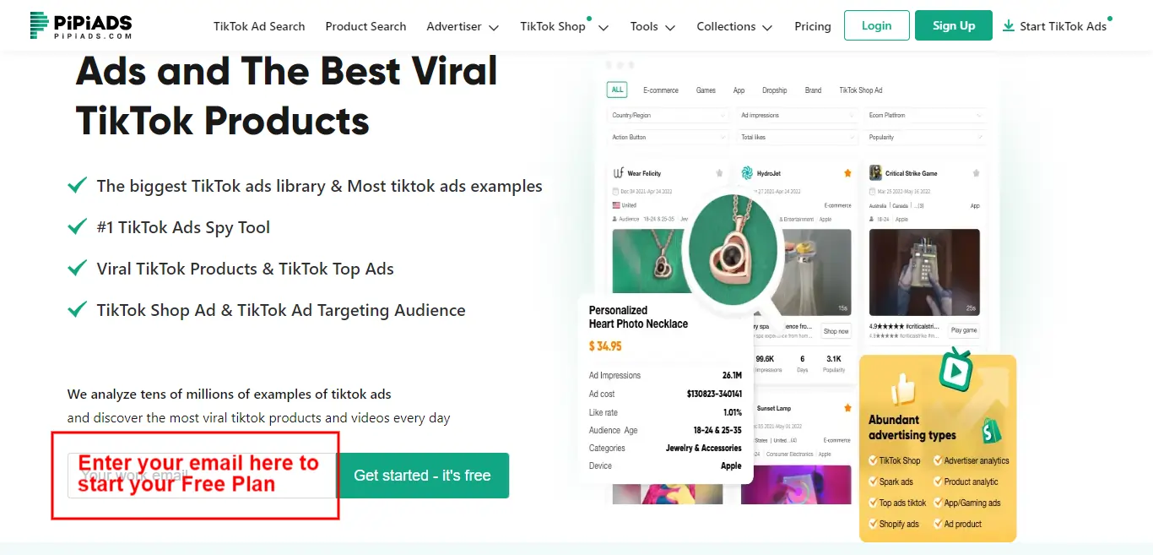
Task: Click the grey star on Wear Felicity card
Action: pos(719,173)
